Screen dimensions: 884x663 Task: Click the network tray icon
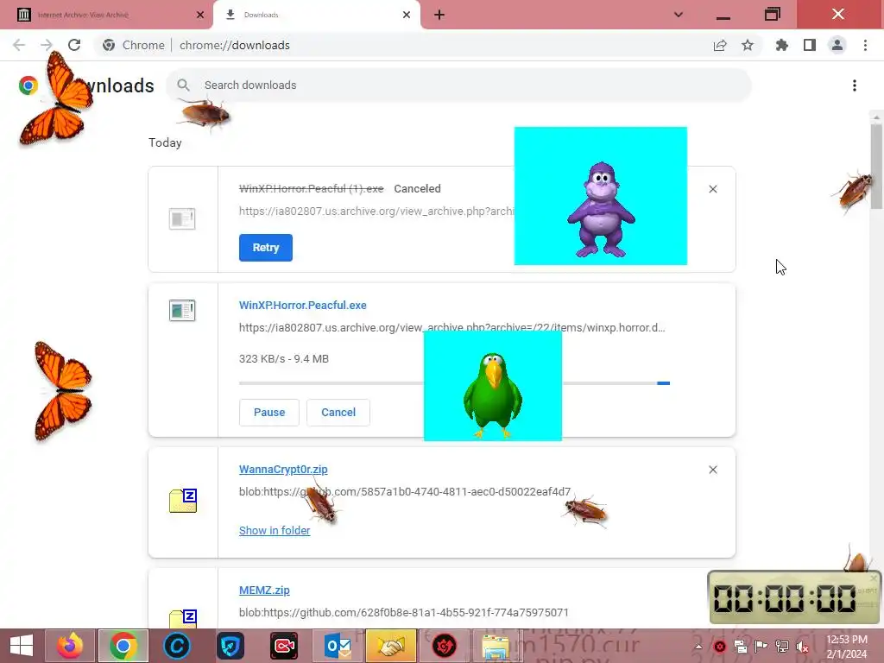(x=782, y=646)
